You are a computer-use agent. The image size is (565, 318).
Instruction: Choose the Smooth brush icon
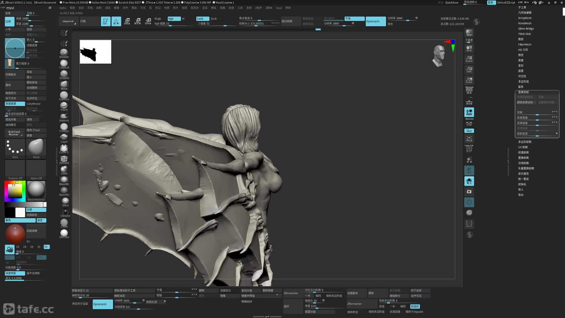pyautogui.click(x=64, y=74)
